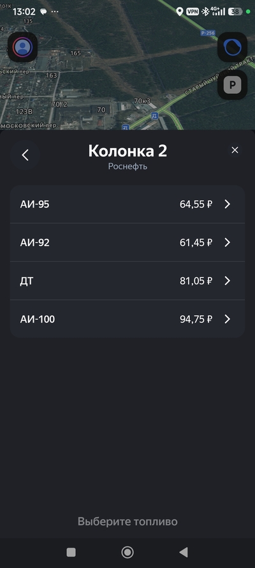Tap Android home circle button
This screenshot has width=255, height=568.
tap(127, 552)
